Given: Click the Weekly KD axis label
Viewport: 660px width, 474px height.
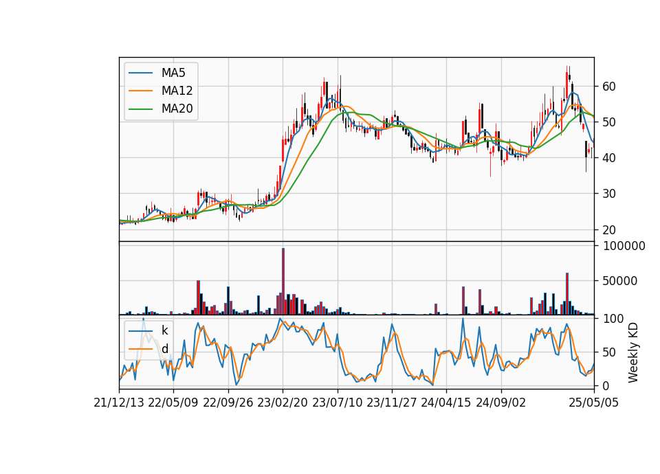Looking at the screenshot, I should point(633,353).
